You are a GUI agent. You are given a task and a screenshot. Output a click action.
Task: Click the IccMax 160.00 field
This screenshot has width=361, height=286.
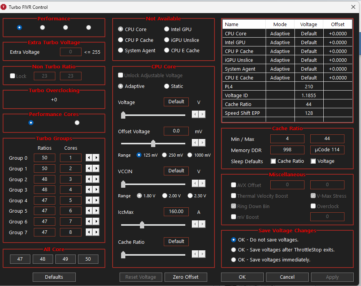pos(176,212)
